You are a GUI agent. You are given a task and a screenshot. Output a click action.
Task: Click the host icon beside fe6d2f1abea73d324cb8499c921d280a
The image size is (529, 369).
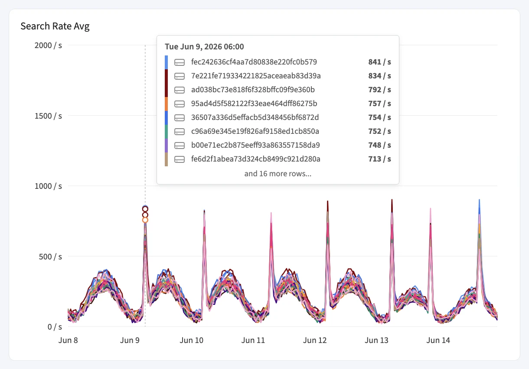pos(180,159)
